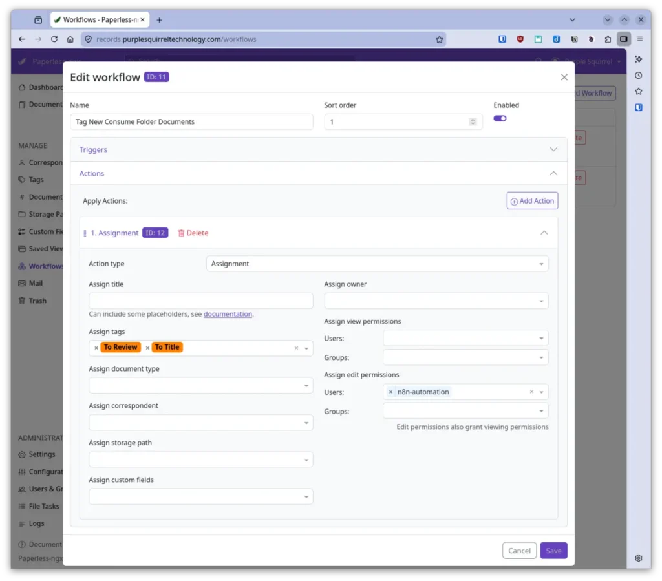This screenshot has width=662, height=581.
Task: Open the uBlock Origin extension
Action: [x=520, y=39]
